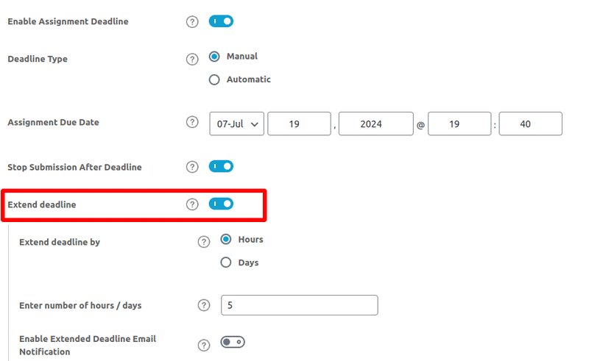Open the 07-Jul month dropdown
The height and width of the screenshot is (361, 589).
(x=236, y=124)
